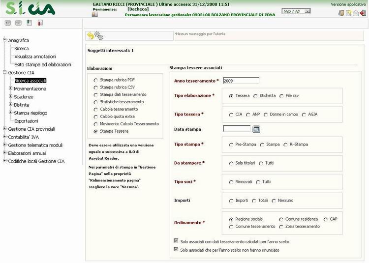Image resolution: width=369 pixels, height=263 pixels.
Task: Toggle Solo associati con dati tesseramento calcolati checkbox
Action: pyautogui.click(x=176, y=241)
